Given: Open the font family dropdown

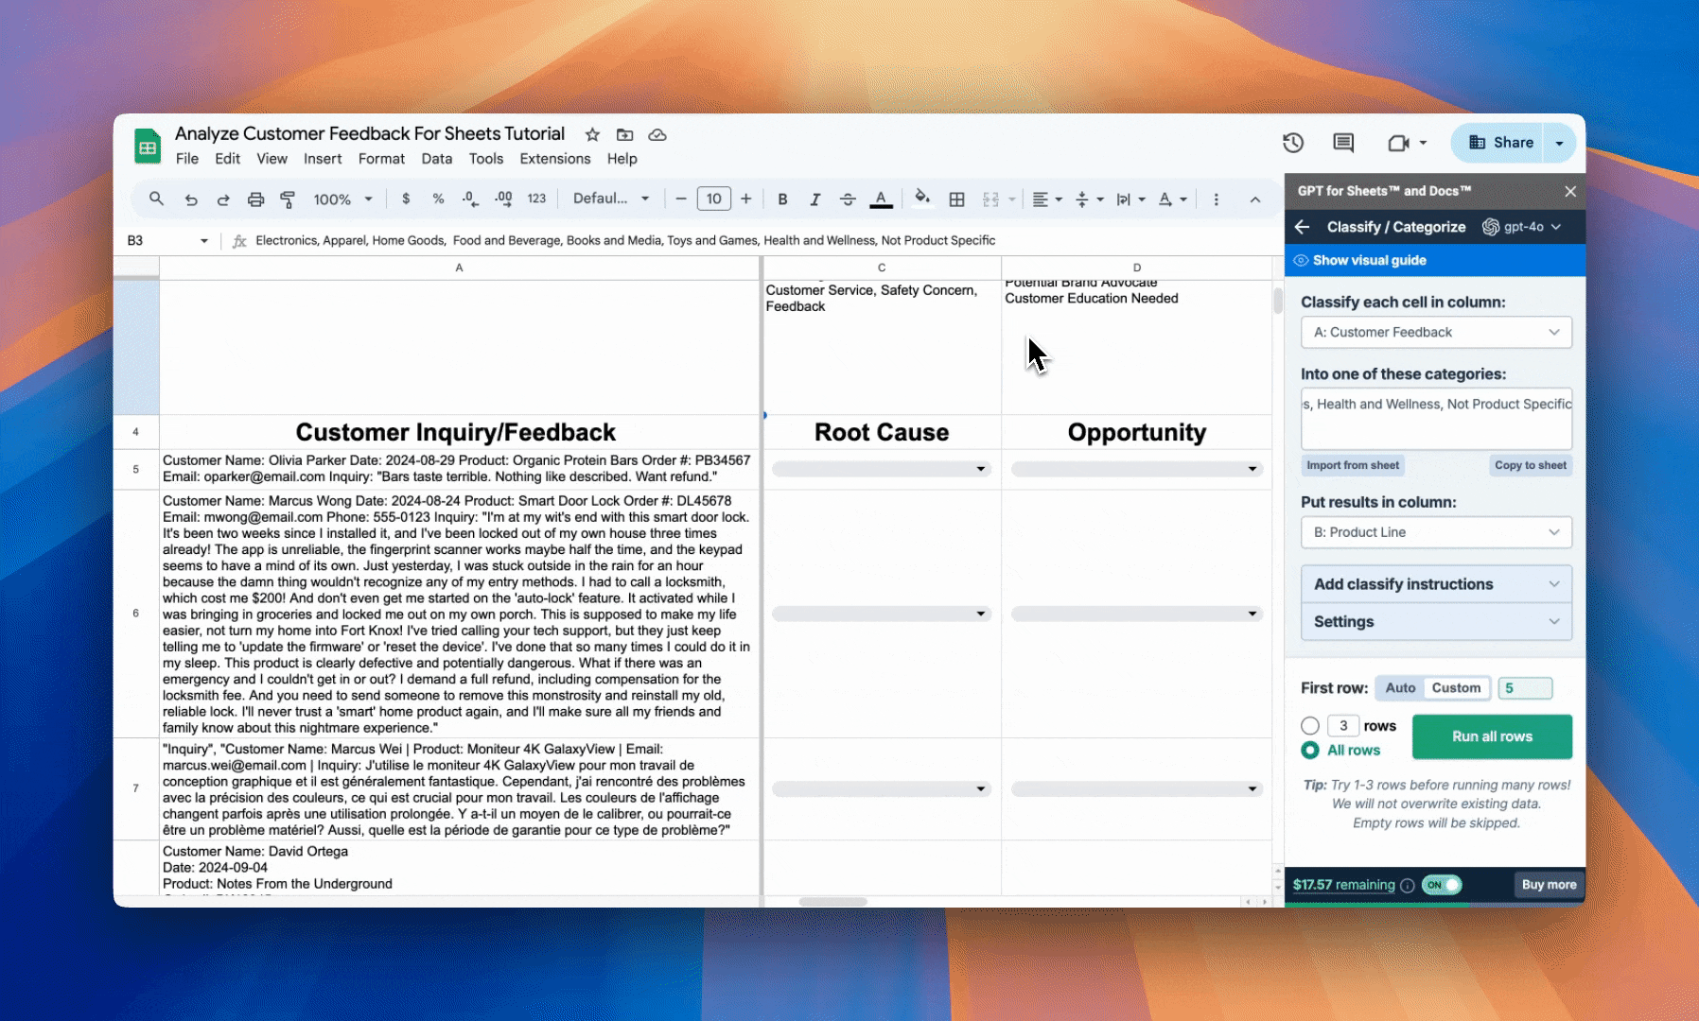Looking at the screenshot, I should pyautogui.click(x=611, y=199).
